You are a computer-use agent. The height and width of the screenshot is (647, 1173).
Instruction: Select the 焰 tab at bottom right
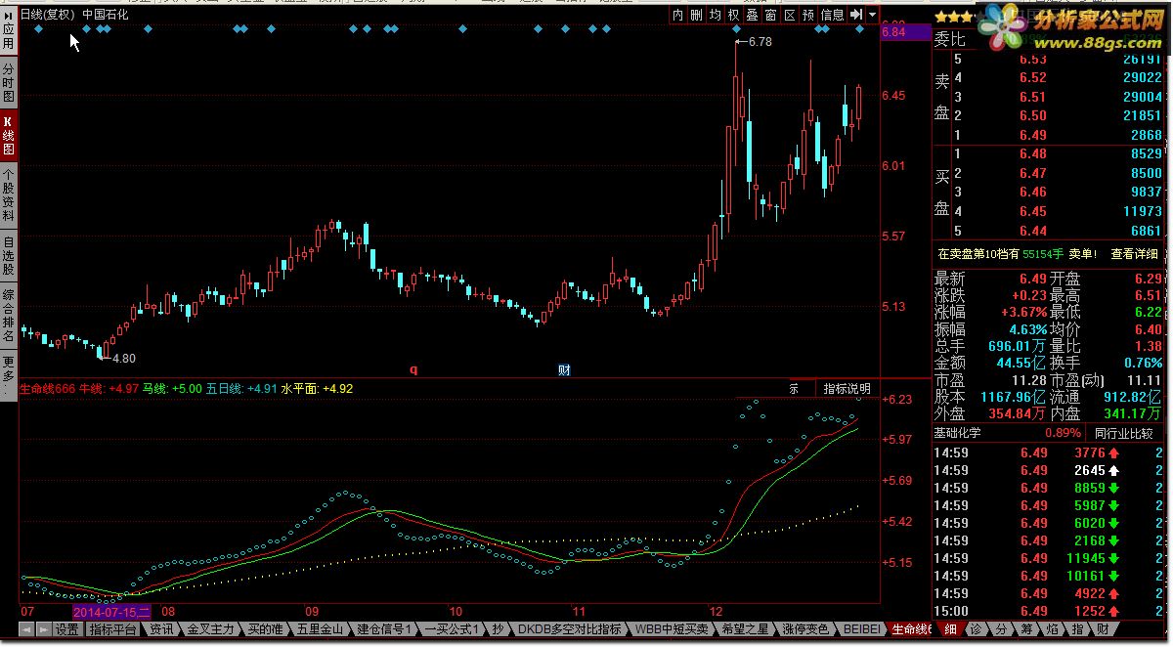click(1052, 629)
